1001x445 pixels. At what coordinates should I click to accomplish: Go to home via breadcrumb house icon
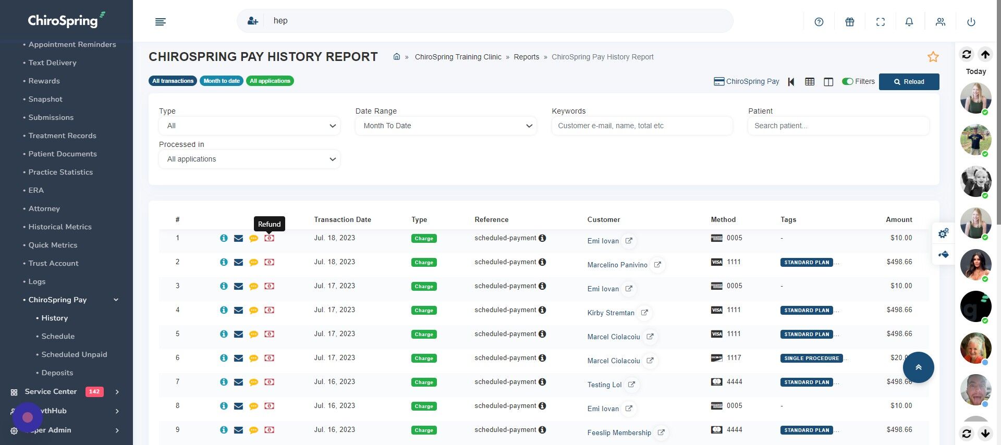point(397,56)
